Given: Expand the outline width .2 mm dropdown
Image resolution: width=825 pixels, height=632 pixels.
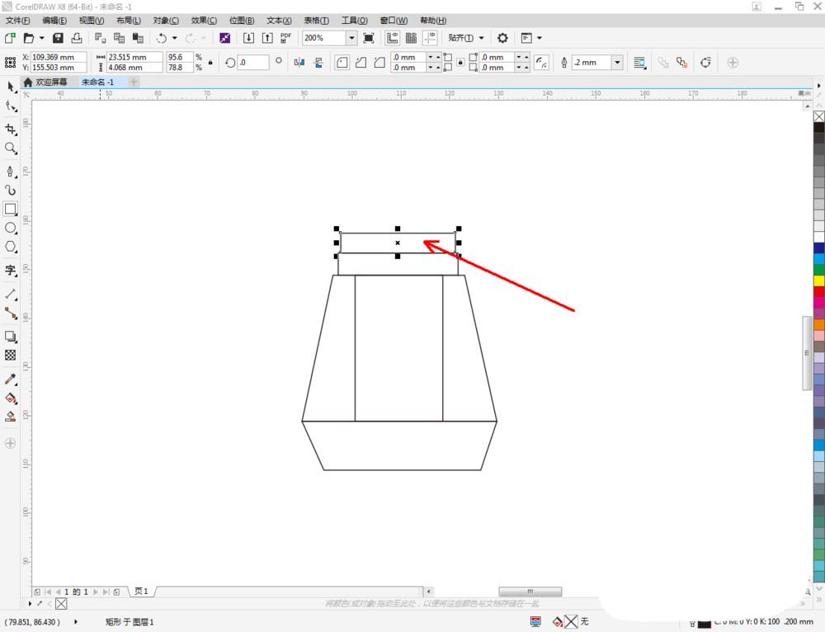Looking at the screenshot, I should pos(616,63).
